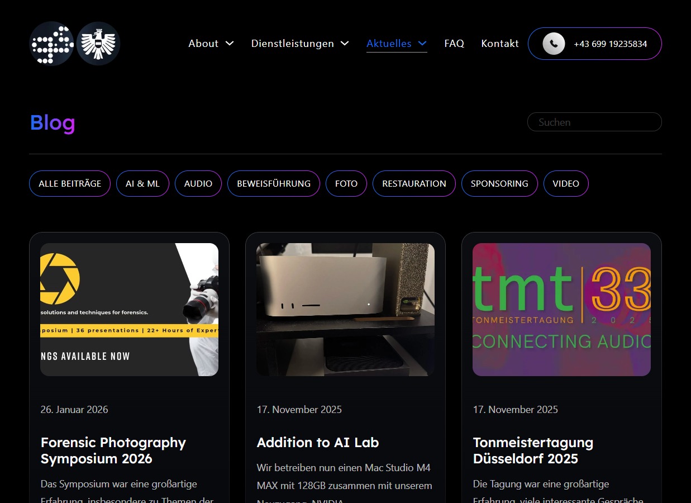The height and width of the screenshot is (503, 691).
Task: Open the Aktuelles dropdown chevron
Action: tap(422, 44)
